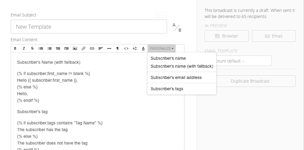
Task: Open the paragraph format icon
Action: click(x=117, y=49)
